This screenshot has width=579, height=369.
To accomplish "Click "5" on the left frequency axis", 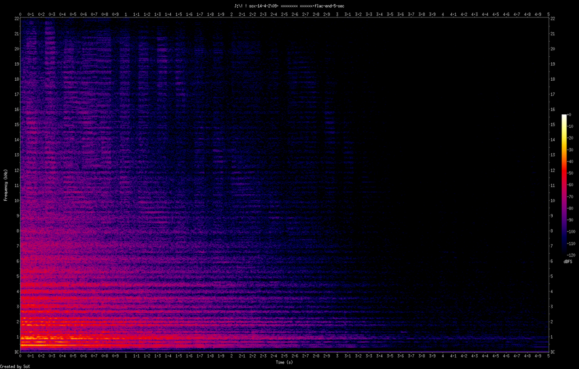I will [x=18, y=276].
